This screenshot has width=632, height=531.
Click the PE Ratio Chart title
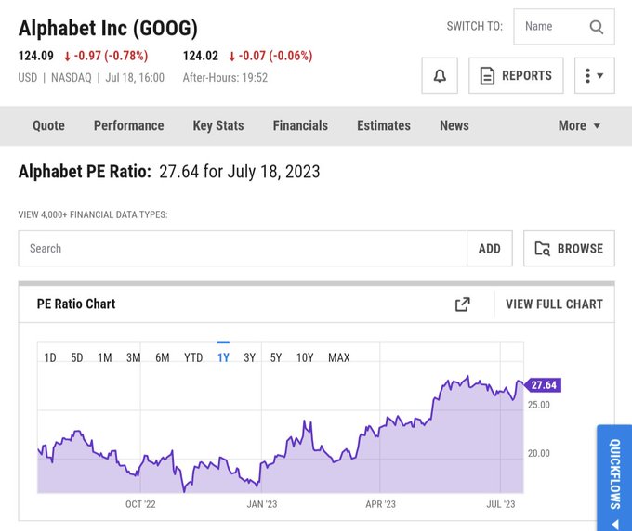[76, 304]
